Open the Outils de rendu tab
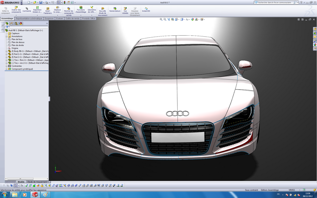 coord(73,18)
